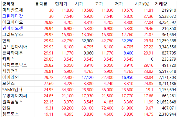178x119 pixels.
Task: Select stock name 한텍
Action: pyautogui.click(x=6, y=41)
